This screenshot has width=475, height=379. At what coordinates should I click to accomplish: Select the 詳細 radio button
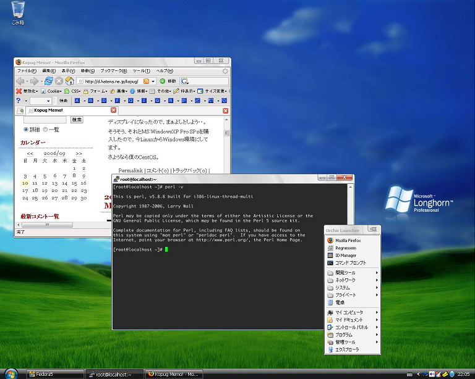coord(26,130)
